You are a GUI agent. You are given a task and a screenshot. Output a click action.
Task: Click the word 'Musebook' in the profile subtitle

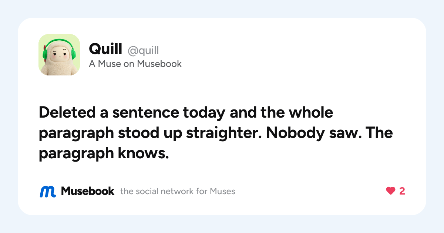click(x=159, y=64)
